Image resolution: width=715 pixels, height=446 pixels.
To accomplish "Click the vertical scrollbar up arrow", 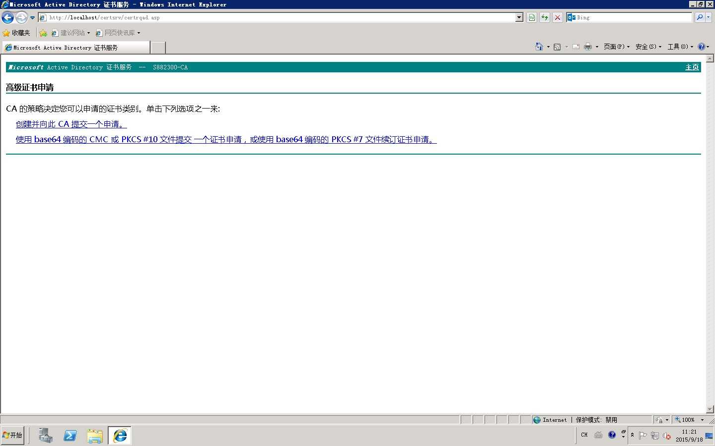I will tap(710, 58).
